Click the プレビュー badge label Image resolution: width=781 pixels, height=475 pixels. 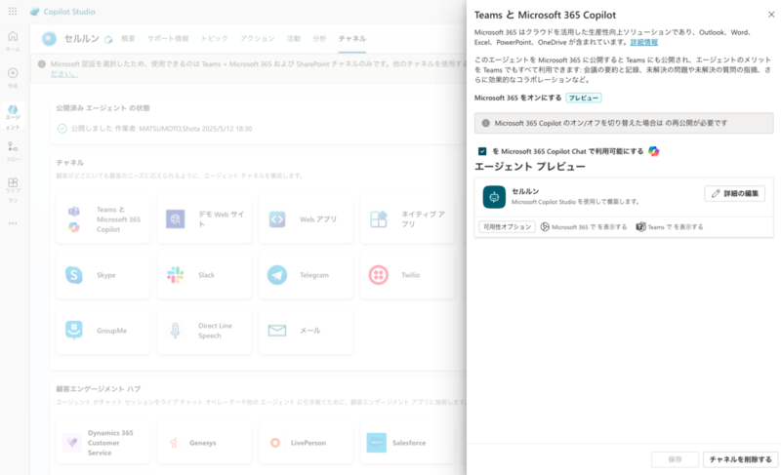click(x=583, y=98)
